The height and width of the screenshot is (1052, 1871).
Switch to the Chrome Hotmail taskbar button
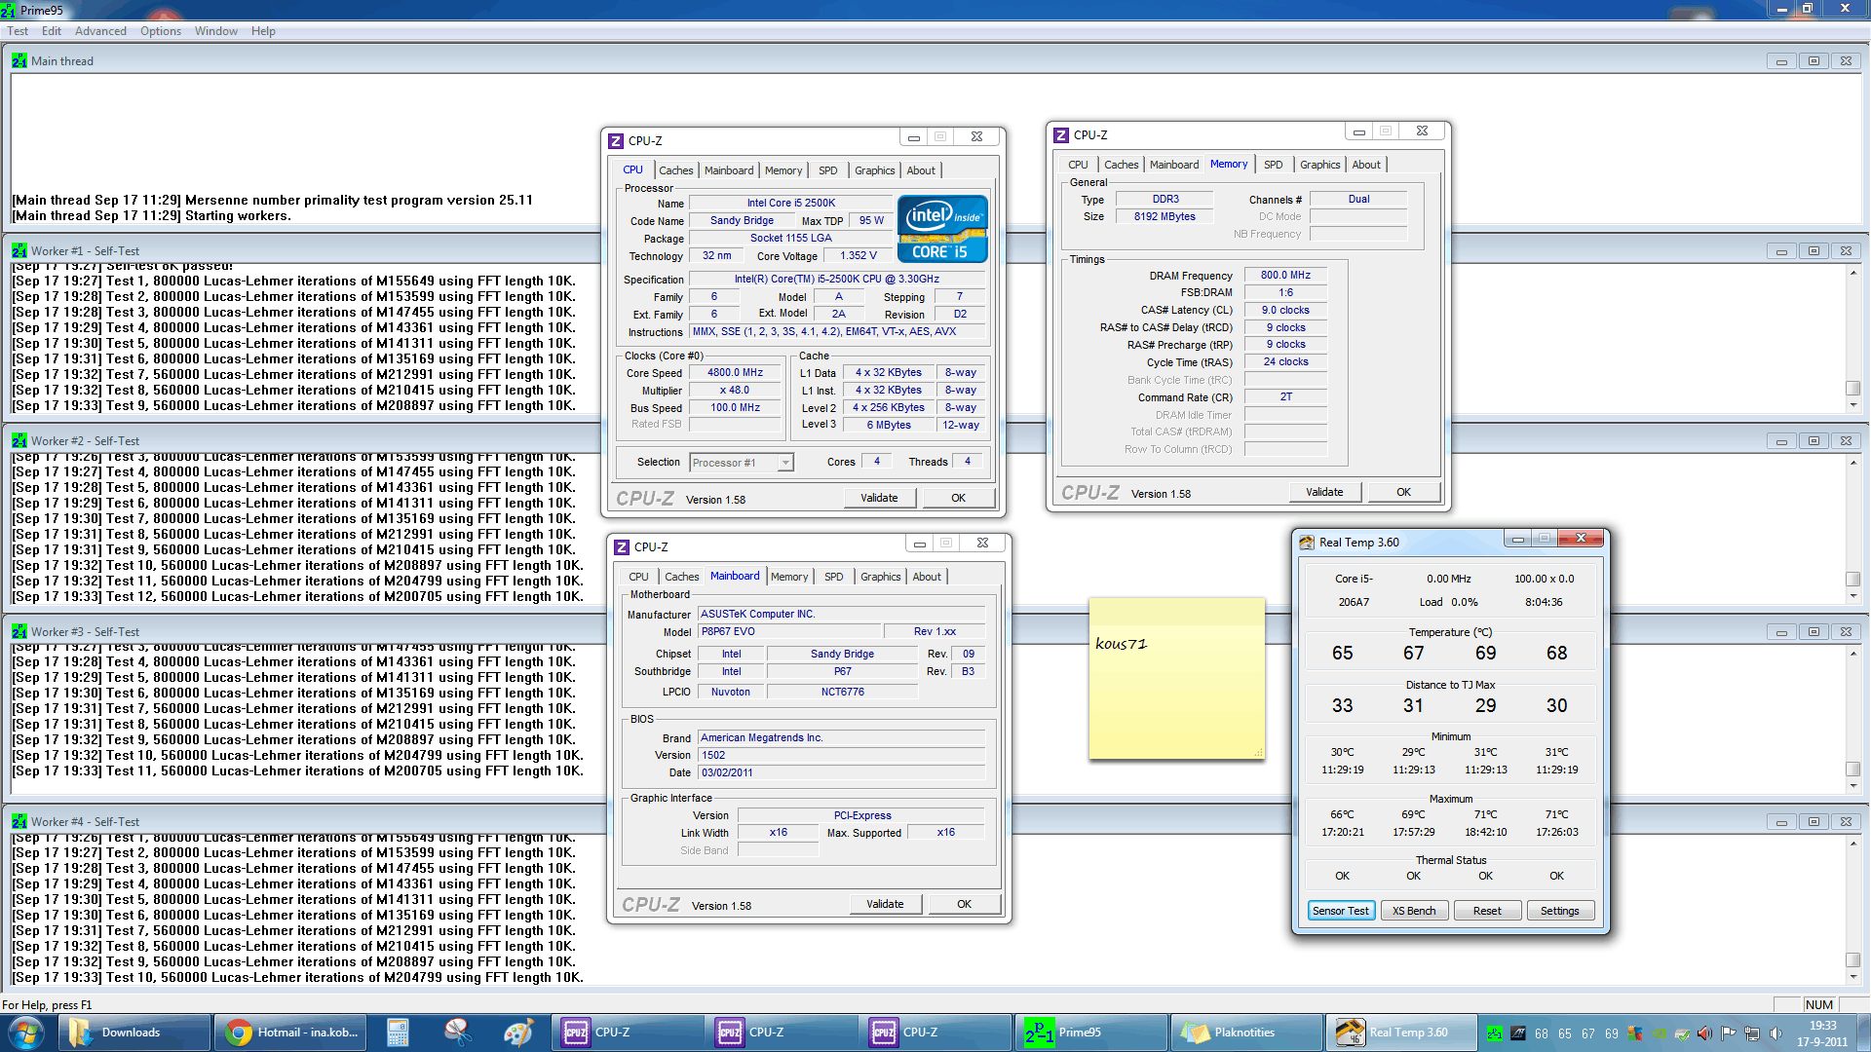[290, 1033]
